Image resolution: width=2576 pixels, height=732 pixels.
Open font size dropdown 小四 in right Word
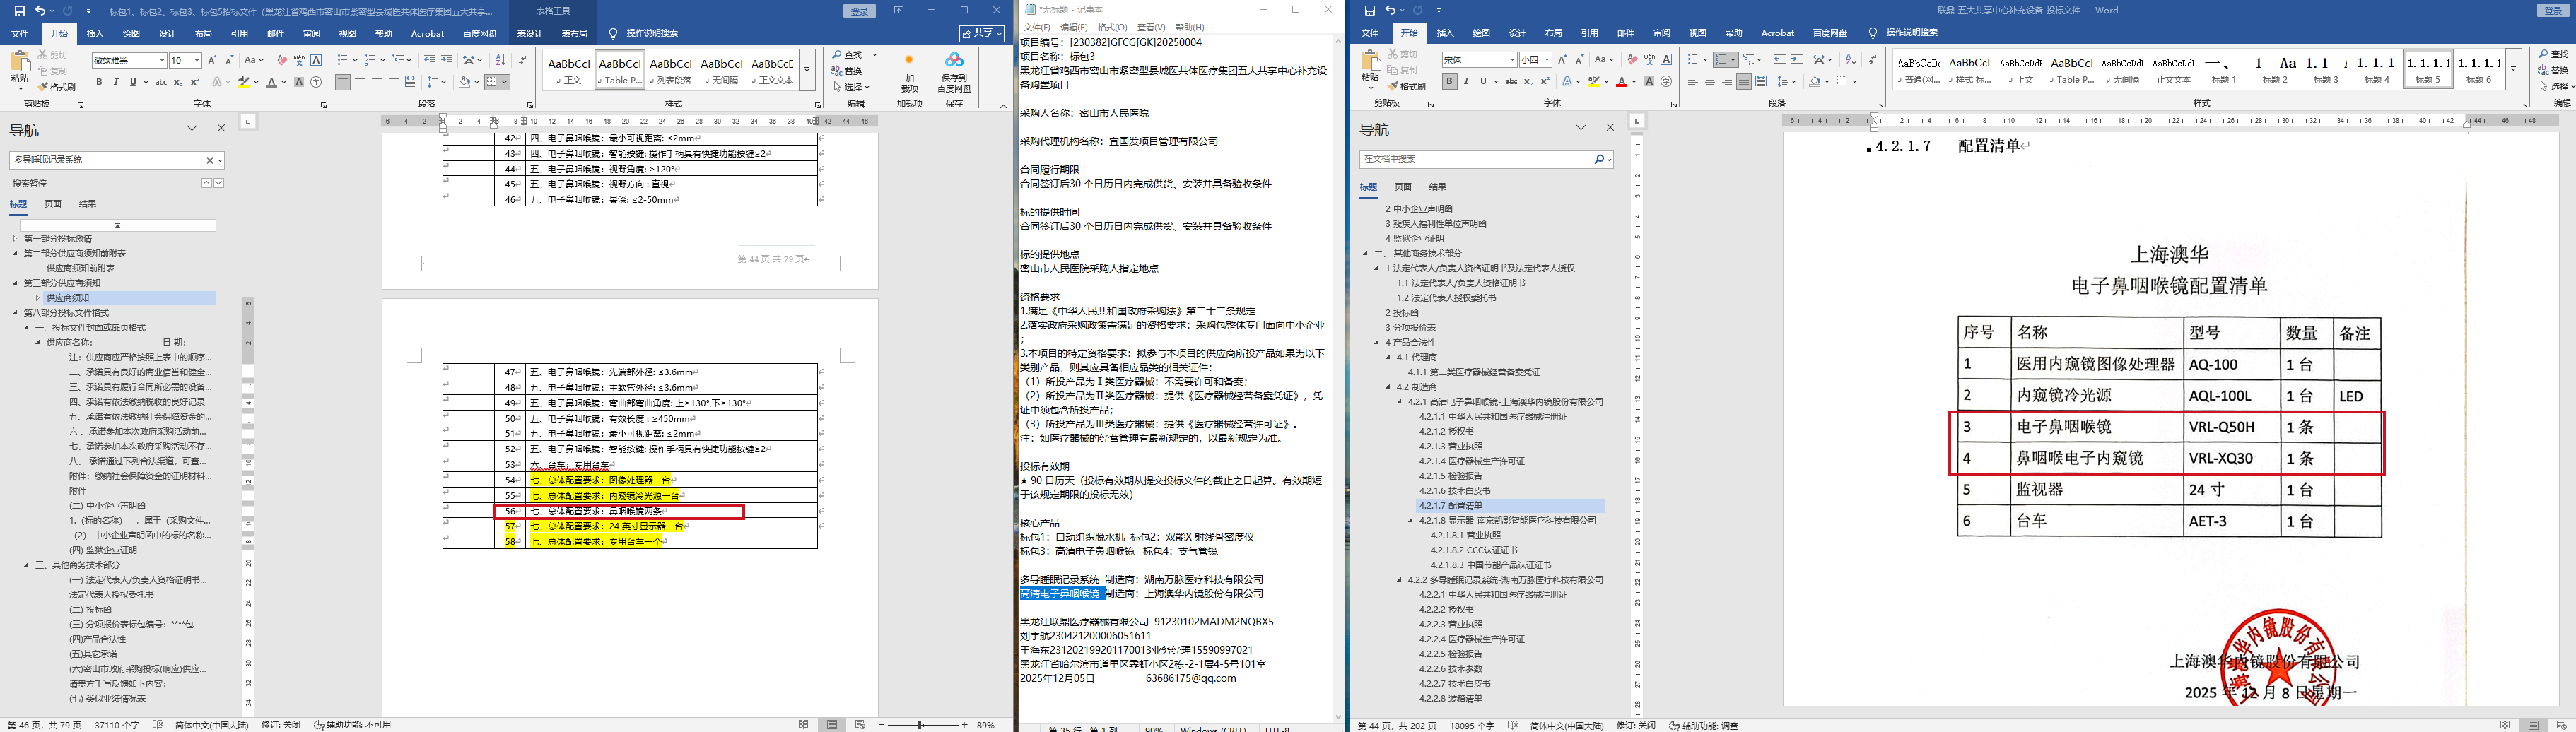[x=1546, y=60]
